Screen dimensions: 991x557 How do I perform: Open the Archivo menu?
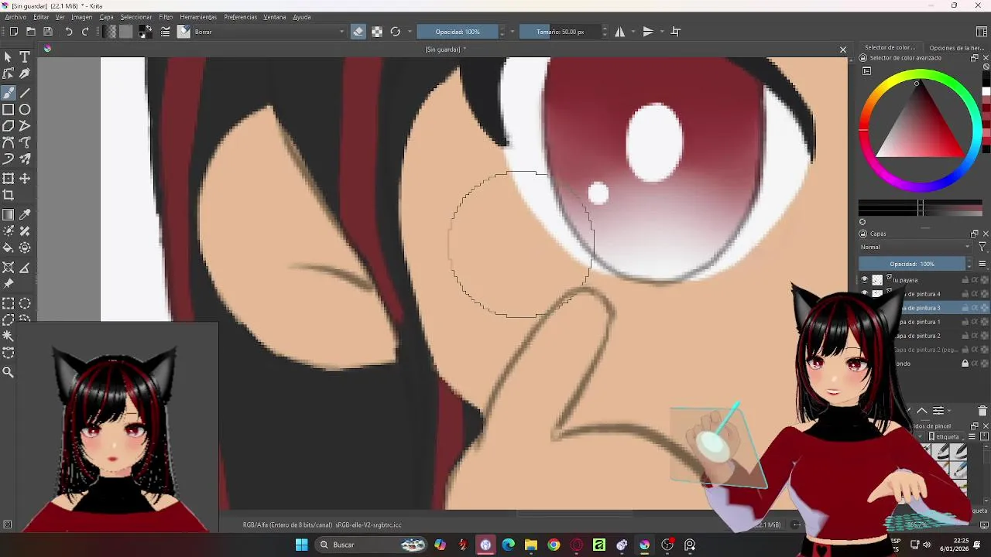15,17
